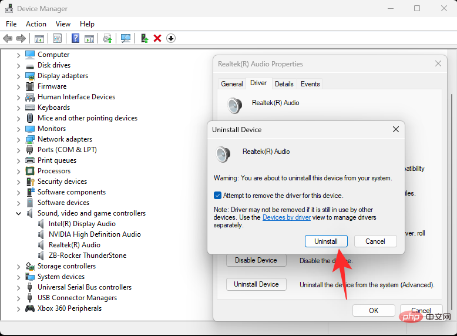
Task: Click OK in Realtek Audio Properties
Action: pyautogui.click(x=374, y=310)
